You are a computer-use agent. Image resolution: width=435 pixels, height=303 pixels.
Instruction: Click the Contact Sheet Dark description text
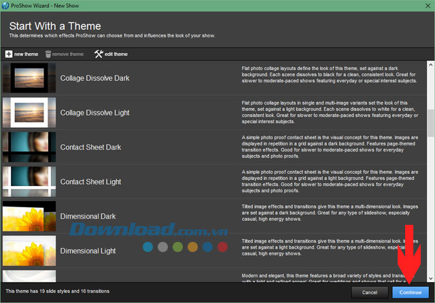330,147
